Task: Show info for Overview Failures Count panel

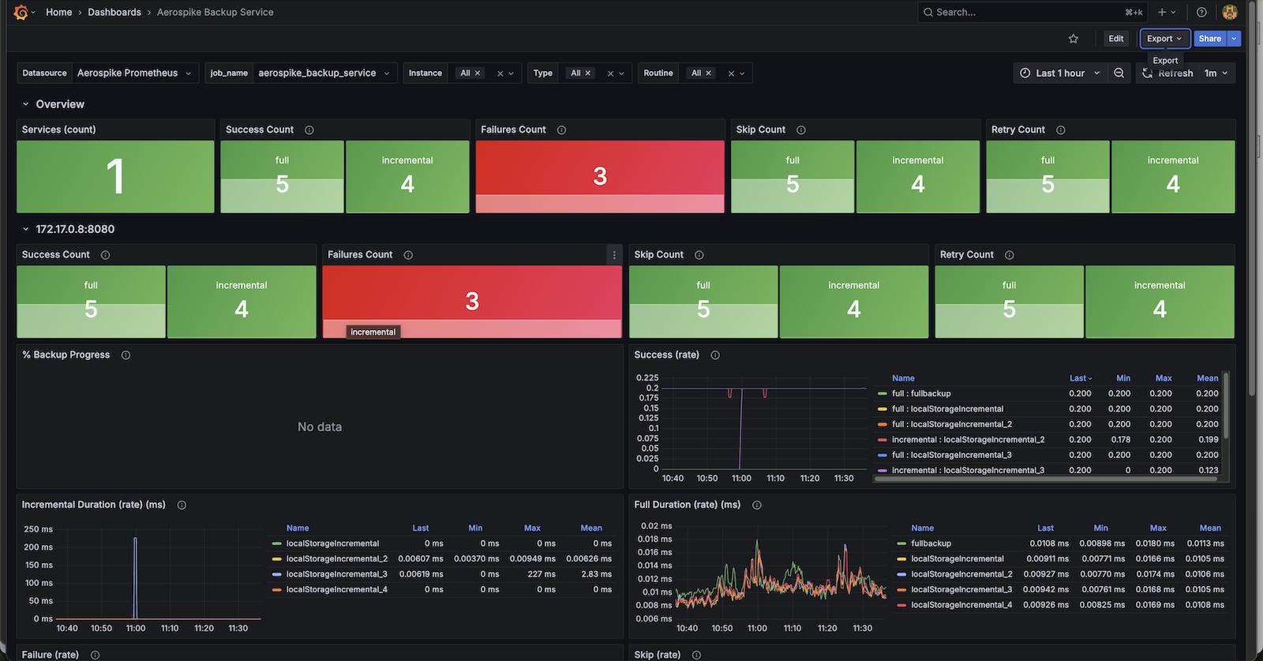Action: 562,130
